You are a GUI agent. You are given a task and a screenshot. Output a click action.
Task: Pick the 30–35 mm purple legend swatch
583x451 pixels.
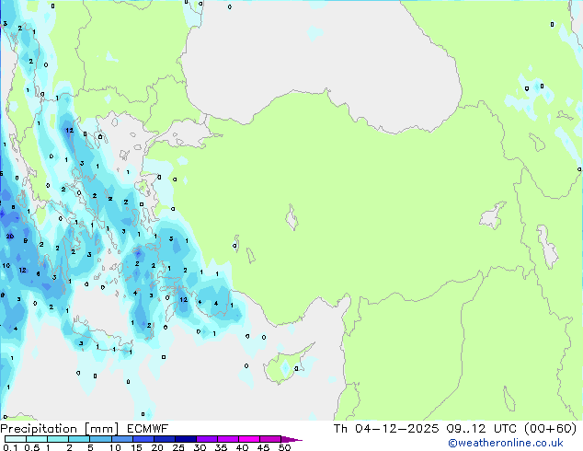[207, 439]
